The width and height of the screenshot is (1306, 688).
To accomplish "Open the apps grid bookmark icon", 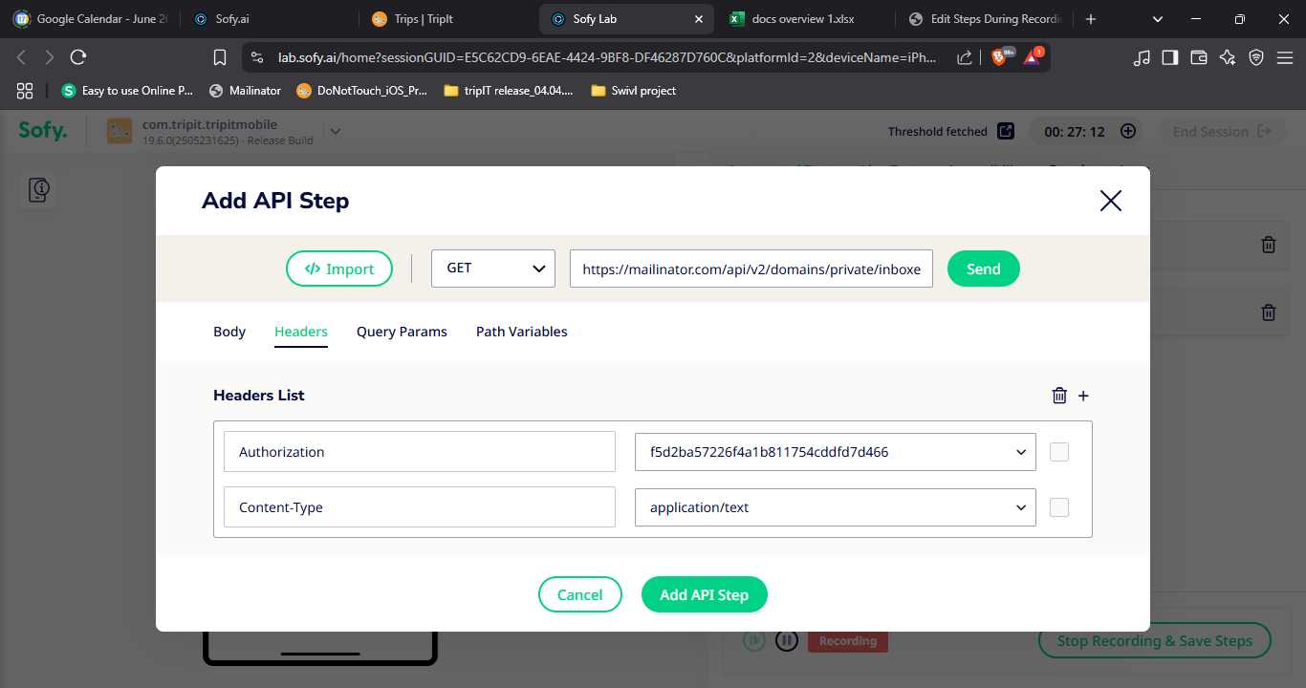I will click(25, 91).
